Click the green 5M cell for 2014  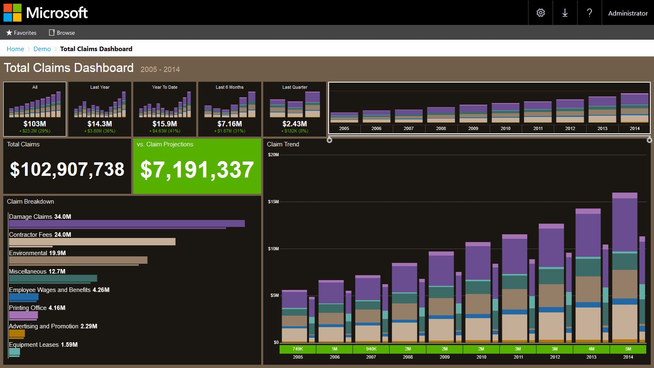[x=628, y=349]
